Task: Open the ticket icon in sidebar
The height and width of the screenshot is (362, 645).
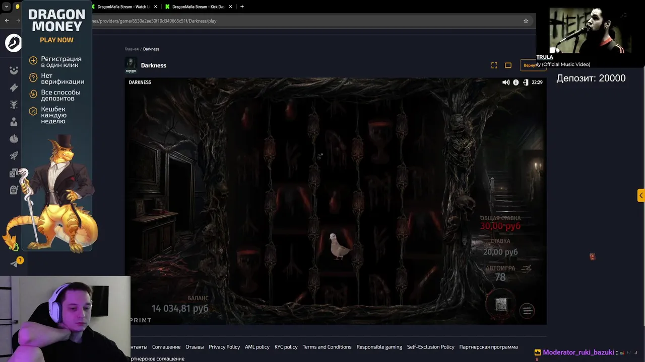Action: click(14, 87)
